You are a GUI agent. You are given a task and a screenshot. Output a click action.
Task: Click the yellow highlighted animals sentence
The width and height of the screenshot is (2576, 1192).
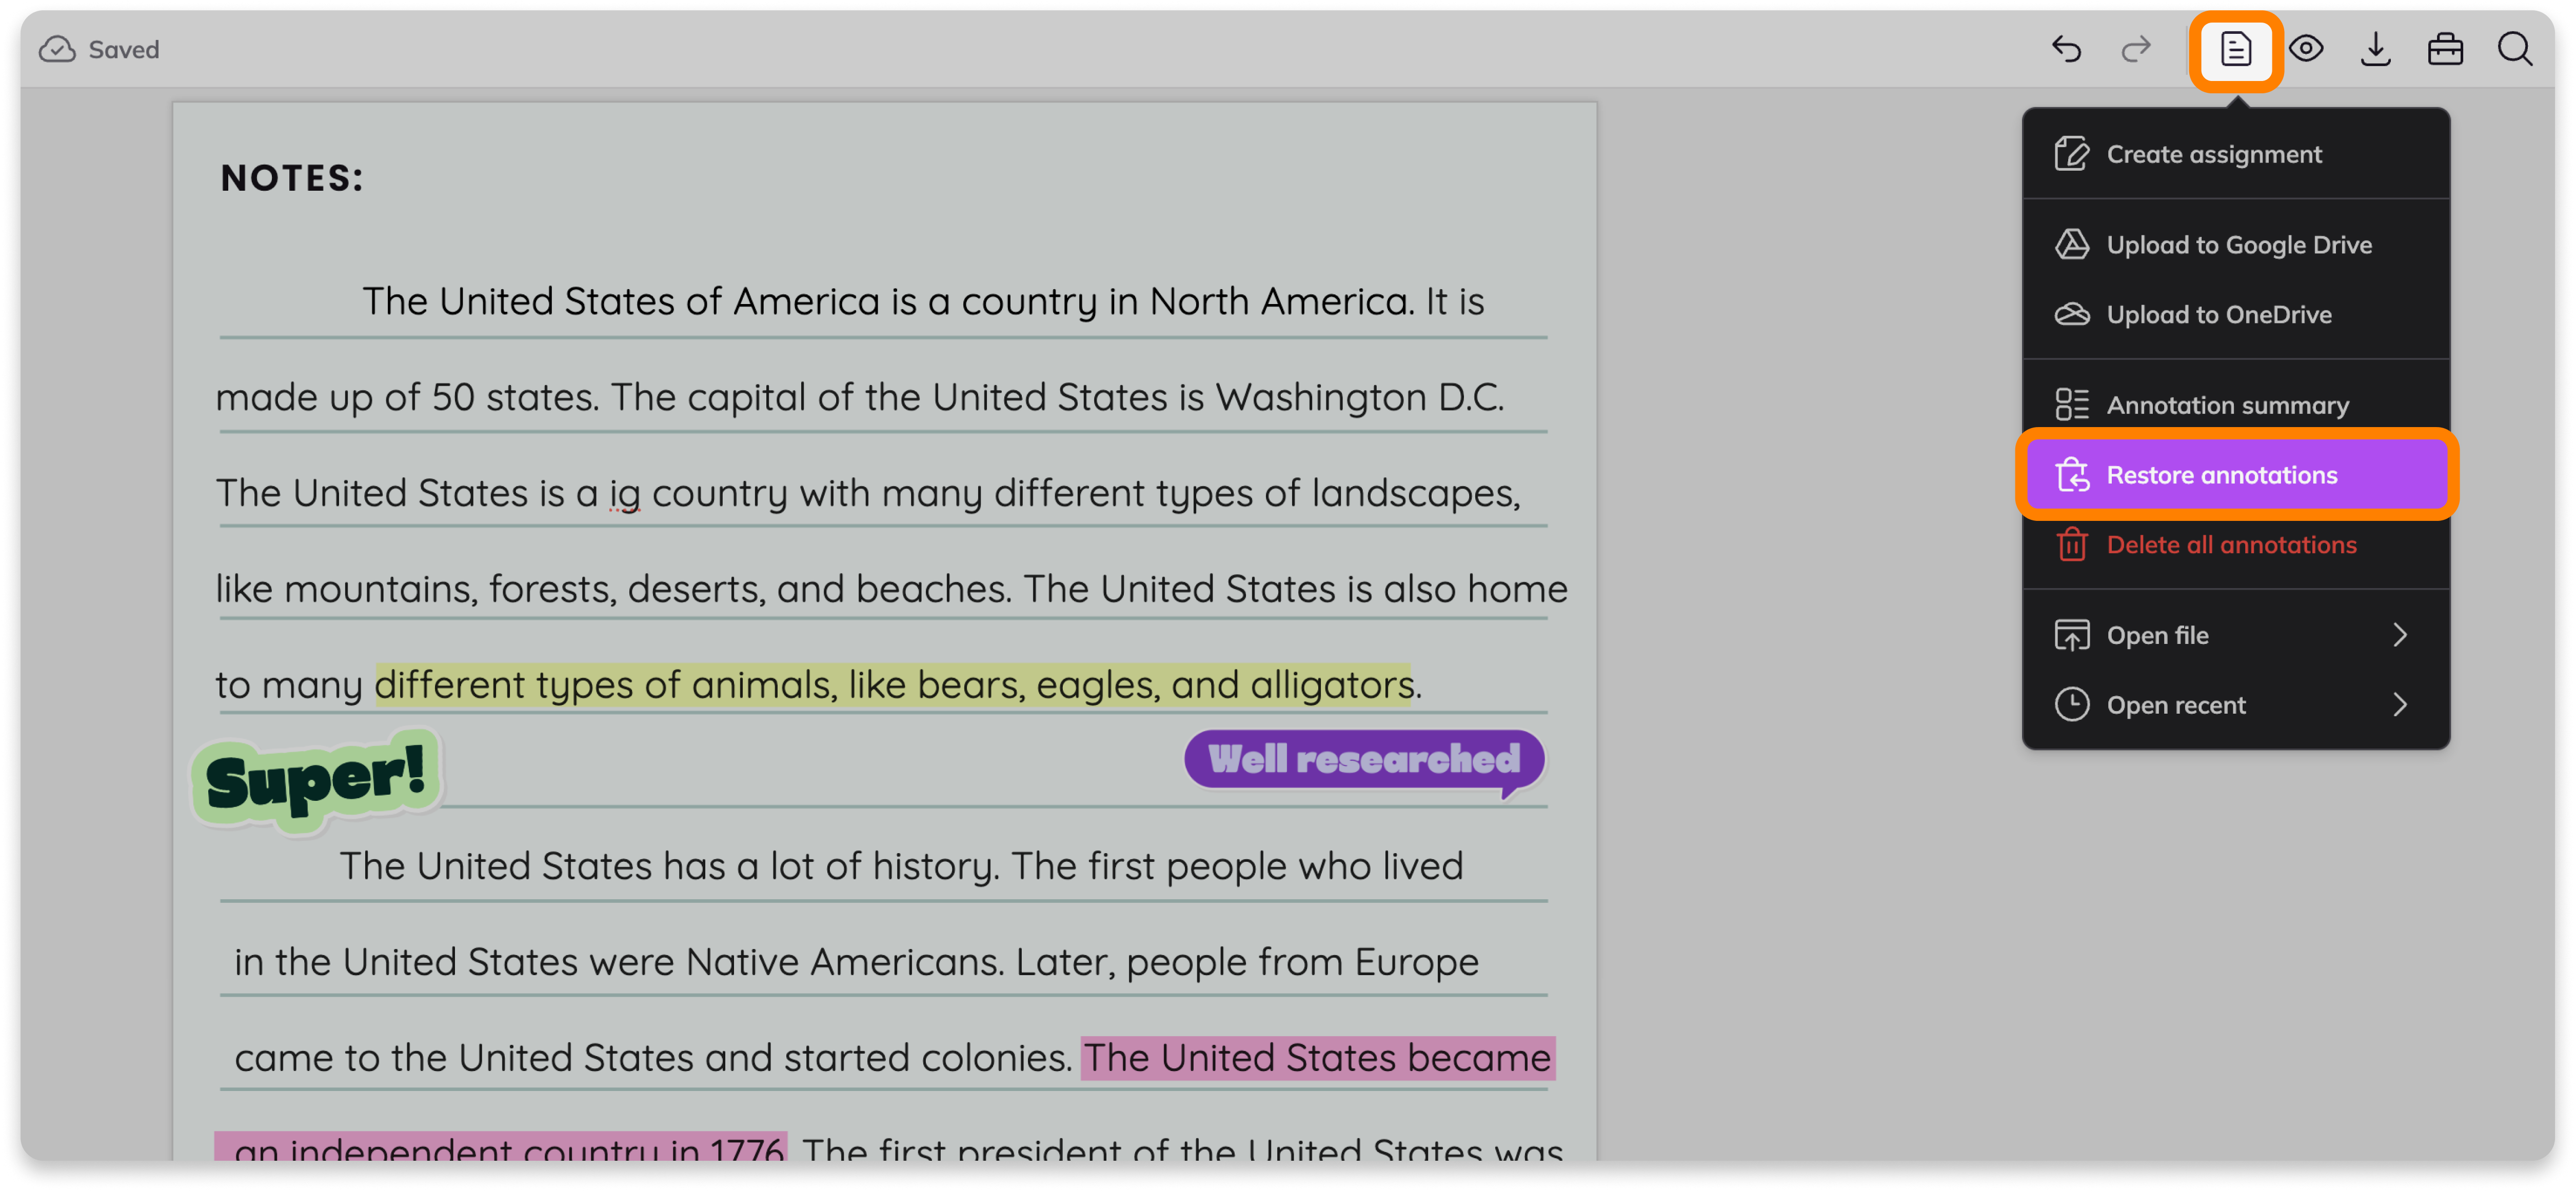coord(893,685)
